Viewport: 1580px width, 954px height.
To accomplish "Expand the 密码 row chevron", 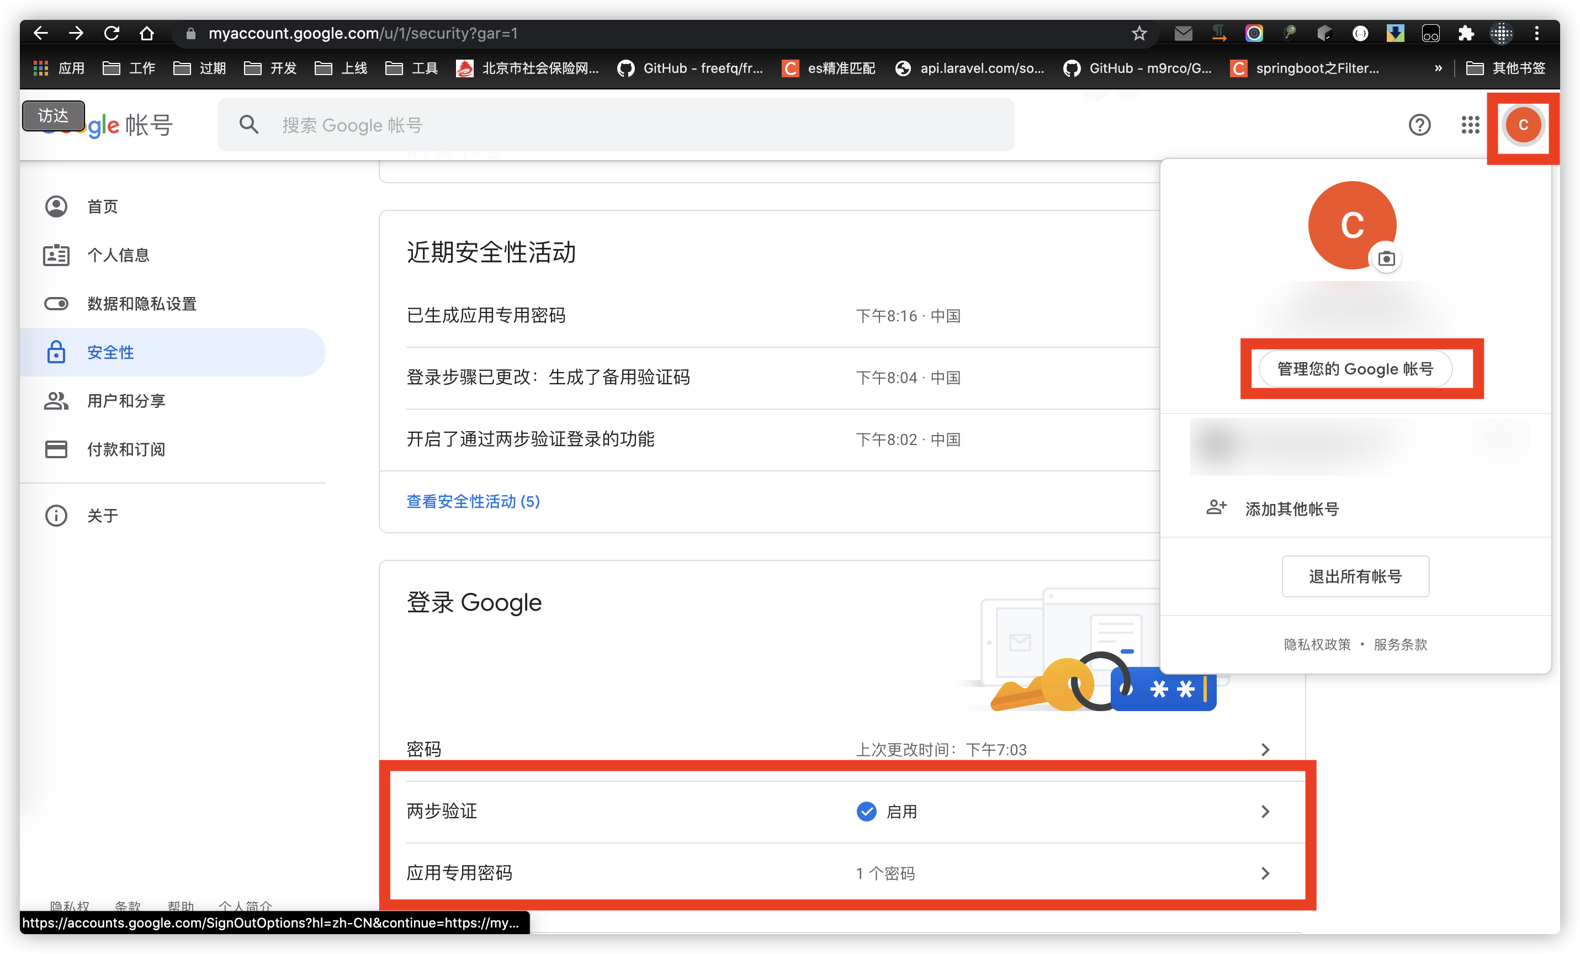I will click(1265, 750).
